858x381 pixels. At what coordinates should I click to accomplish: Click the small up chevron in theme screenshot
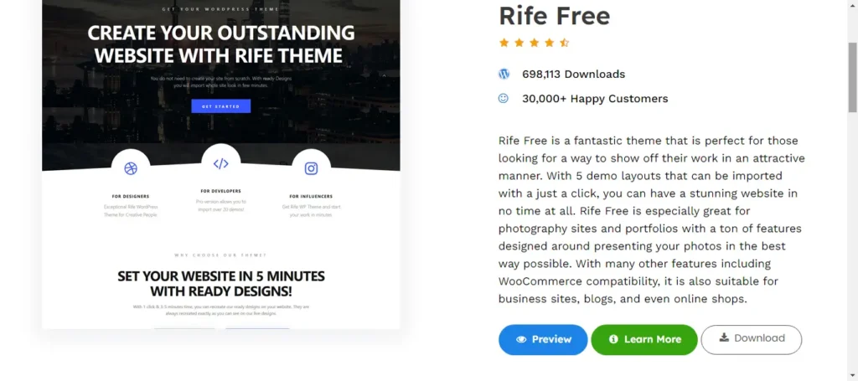[x=384, y=75]
